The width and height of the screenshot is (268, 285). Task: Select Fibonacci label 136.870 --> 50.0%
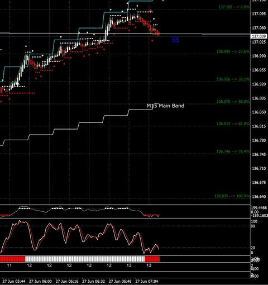pos(233,102)
